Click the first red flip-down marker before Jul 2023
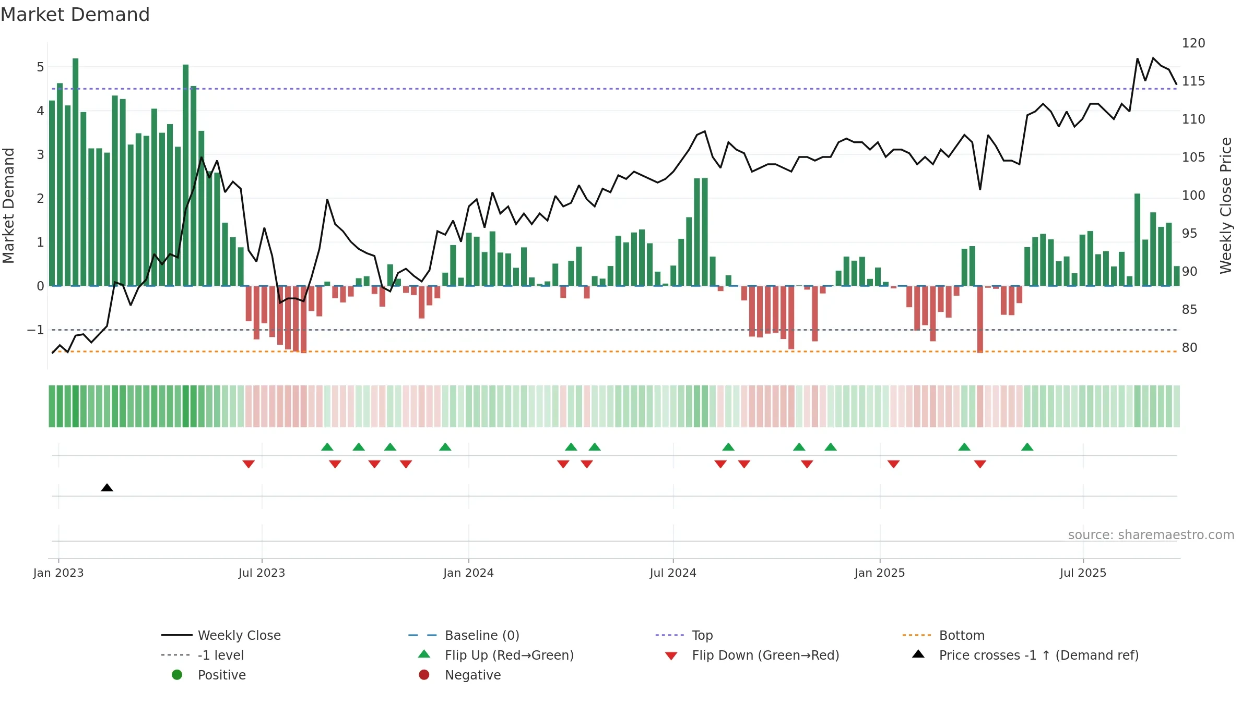Image resolution: width=1253 pixels, height=704 pixels. pos(249,464)
